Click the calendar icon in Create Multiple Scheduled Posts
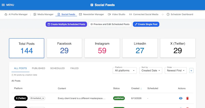Viewport: 205px width, 108px height. [x=49, y=24]
